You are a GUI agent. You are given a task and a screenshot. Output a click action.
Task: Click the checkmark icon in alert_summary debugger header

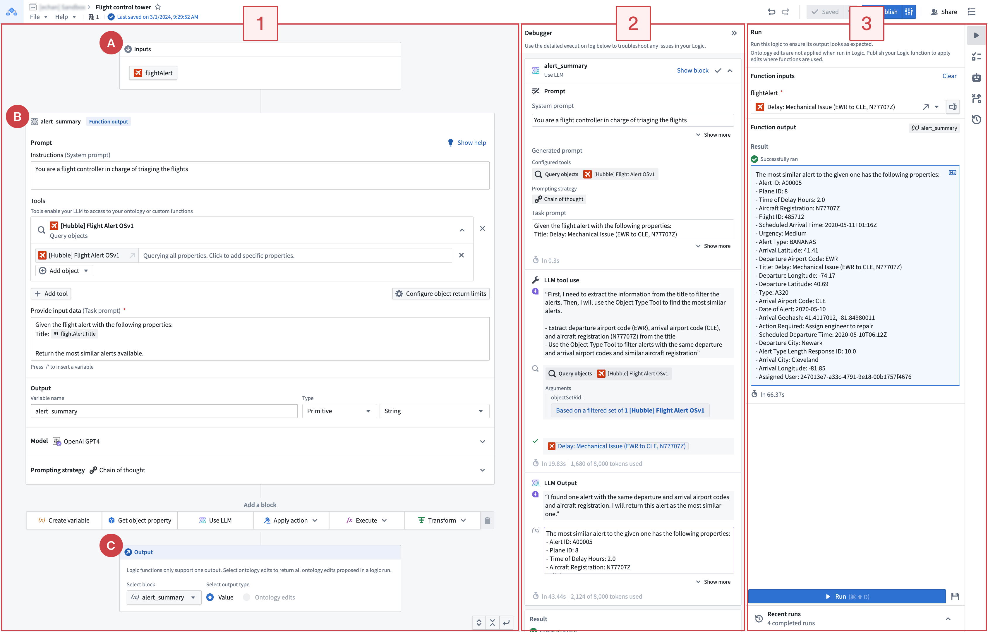click(x=718, y=71)
